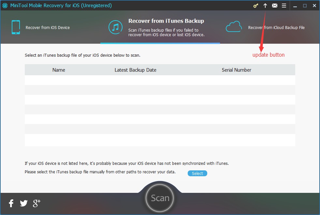Close the MiniTool Mobile Recovery window

(x=314, y=6)
